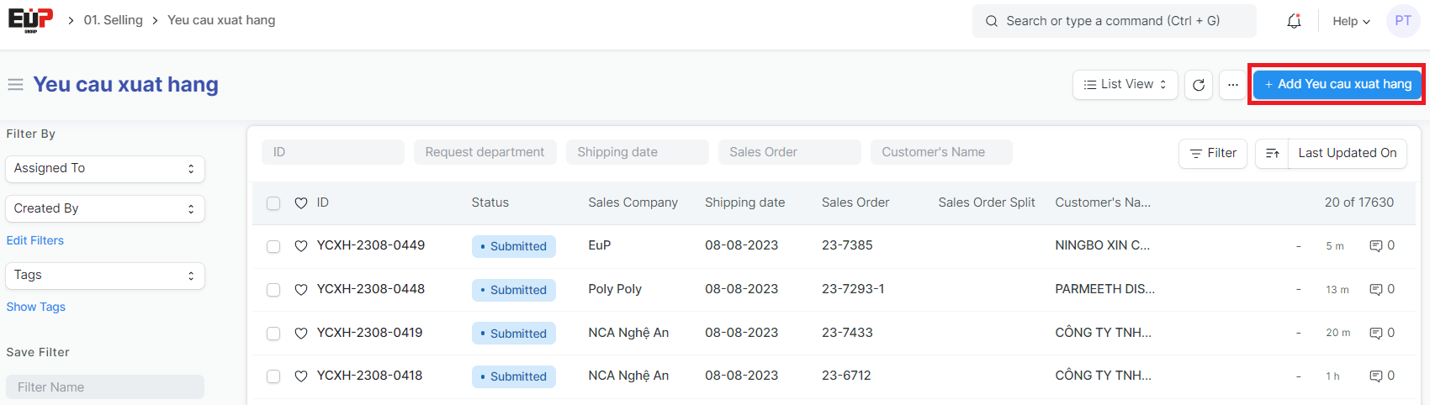Open the Help menu
Screen dimensions: 1430x405
[1350, 21]
